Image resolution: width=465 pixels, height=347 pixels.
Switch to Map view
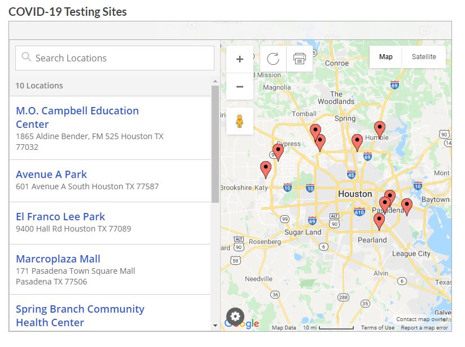pyautogui.click(x=385, y=57)
